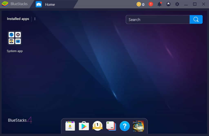Click the BlueStacks points coin icon
The height and width of the screenshot is (136, 209).
pyautogui.click(x=139, y=4)
